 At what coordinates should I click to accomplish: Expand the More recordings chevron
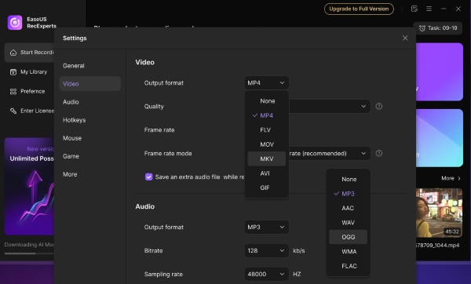click(459, 178)
